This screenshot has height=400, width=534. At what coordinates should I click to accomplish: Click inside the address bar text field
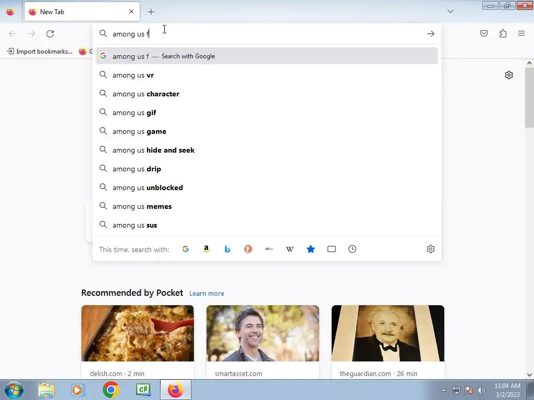coord(268,34)
